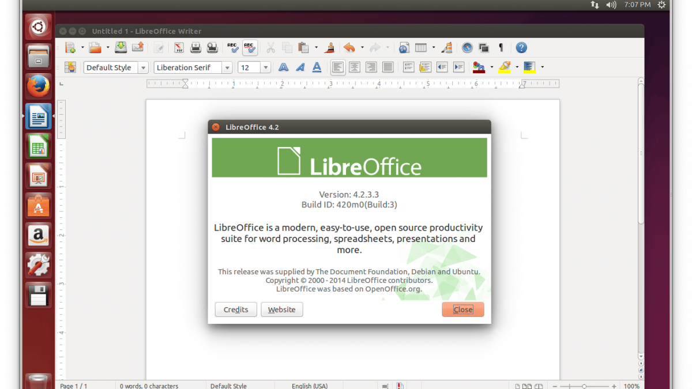Click the Credits button in the About dialog
The image size is (692, 389).
(x=236, y=309)
